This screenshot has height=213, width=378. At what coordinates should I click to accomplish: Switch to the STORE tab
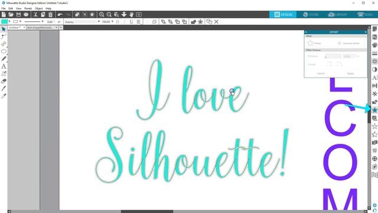[x=311, y=14]
